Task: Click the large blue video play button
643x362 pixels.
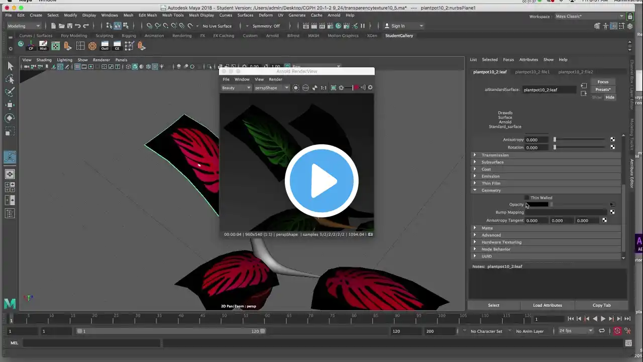Action: [x=321, y=181]
